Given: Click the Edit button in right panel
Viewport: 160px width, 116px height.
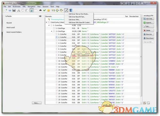Looking at the screenshot, I should pyautogui.click(x=148, y=26).
